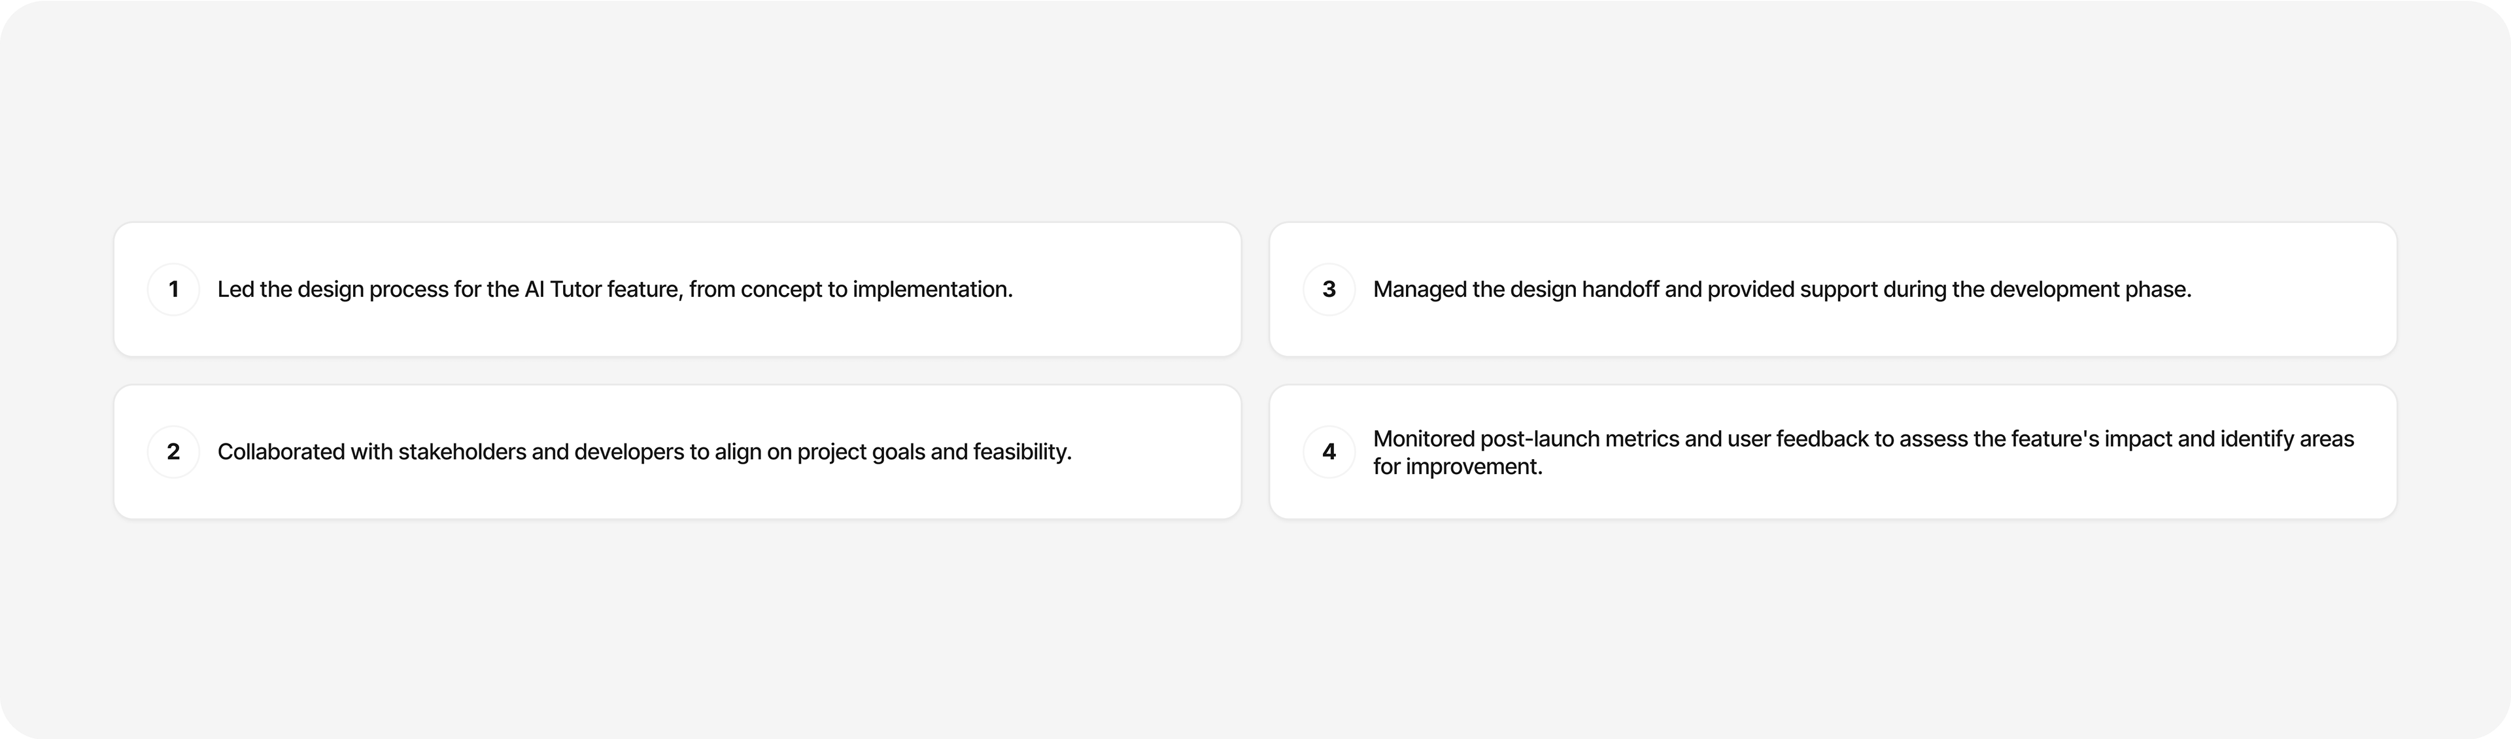Select the post-launch metrics description text
2511x739 pixels.
(1864, 453)
